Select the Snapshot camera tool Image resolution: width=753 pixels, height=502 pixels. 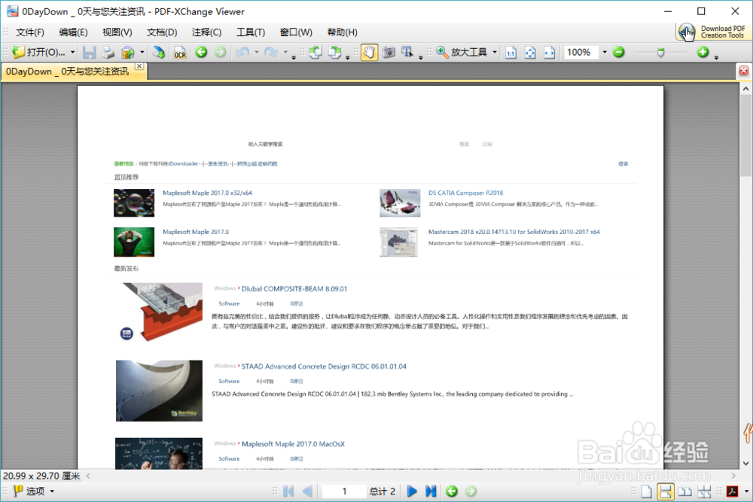[x=389, y=52]
